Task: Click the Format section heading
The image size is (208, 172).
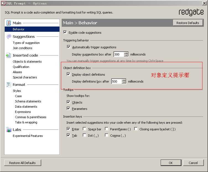Action: pos(19,84)
